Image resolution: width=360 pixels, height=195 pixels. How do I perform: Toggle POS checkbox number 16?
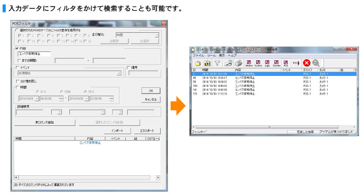point(85,41)
